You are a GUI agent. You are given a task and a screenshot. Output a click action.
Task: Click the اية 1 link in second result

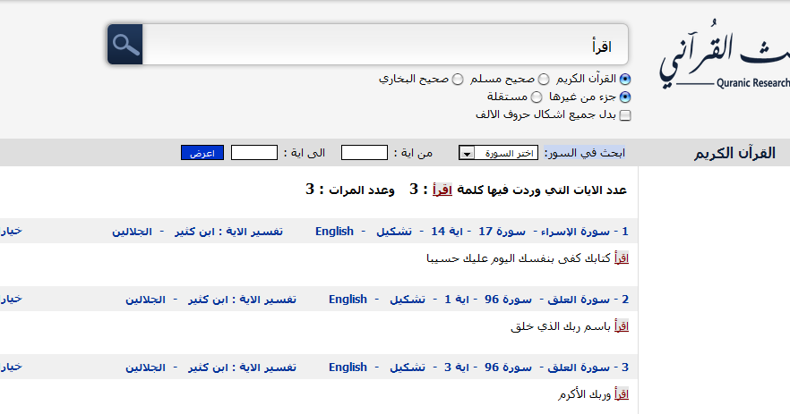tap(457, 300)
